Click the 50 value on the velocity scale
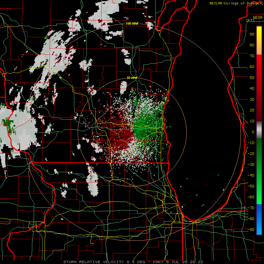Screen dimensions: 264x264 (252, 78)
